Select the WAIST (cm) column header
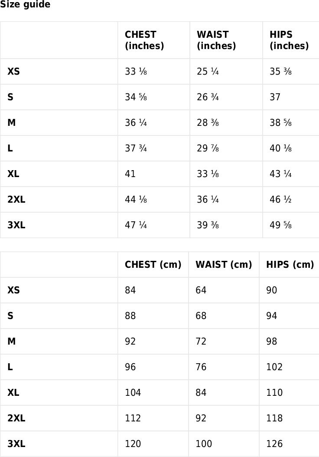The image size is (319, 457). [x=224, y=265]
